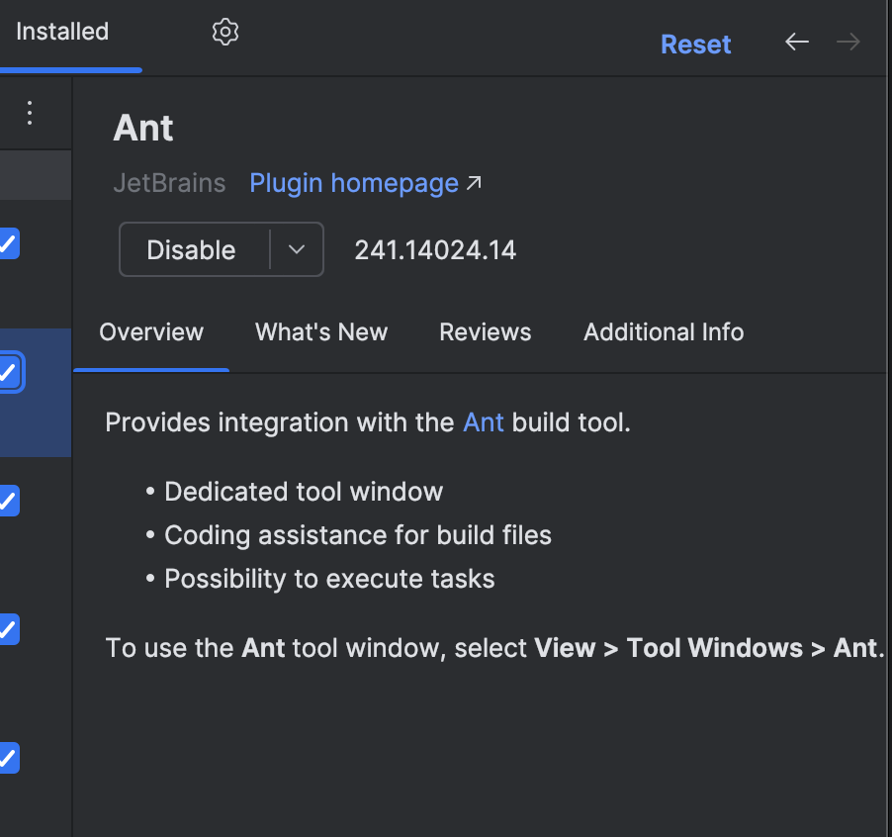Toggle the checkbox in the highlighted plugin row
892x837 pixels.
coord(8,372)
